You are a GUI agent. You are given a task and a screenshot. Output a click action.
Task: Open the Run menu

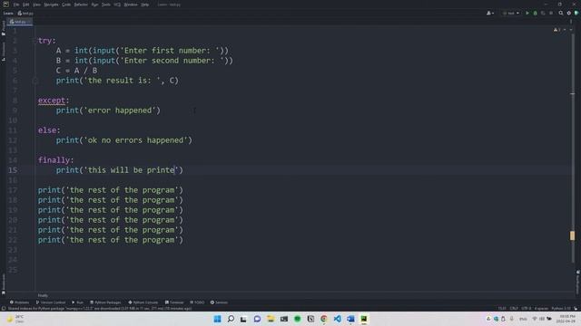[x=94, y=5]
